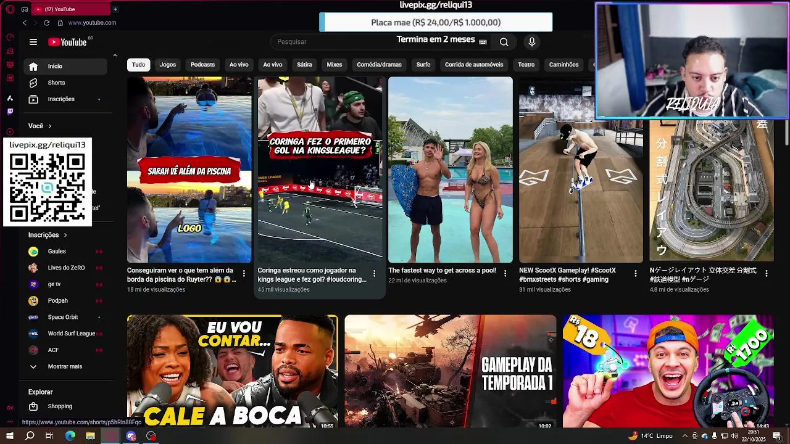Open the Podpah subscription channel
This screenshot has width=790, height=444.
(x=65, y=301)
